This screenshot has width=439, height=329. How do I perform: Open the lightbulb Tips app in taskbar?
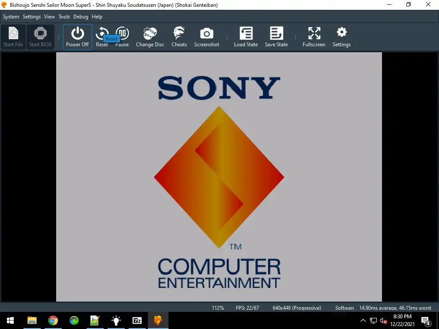tap(116, 320)
